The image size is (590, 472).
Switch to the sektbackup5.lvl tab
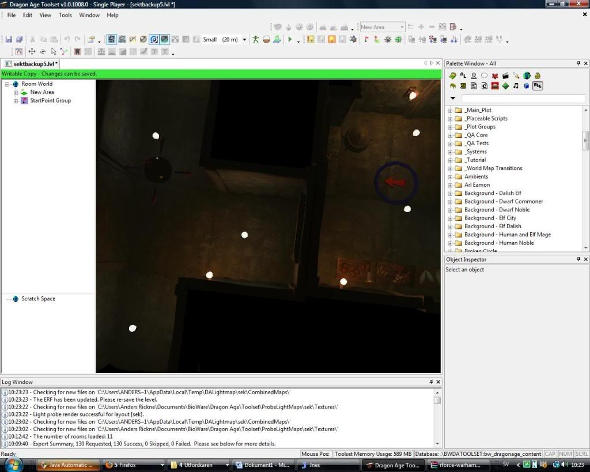pyautogui.click(x=32, y=64)
